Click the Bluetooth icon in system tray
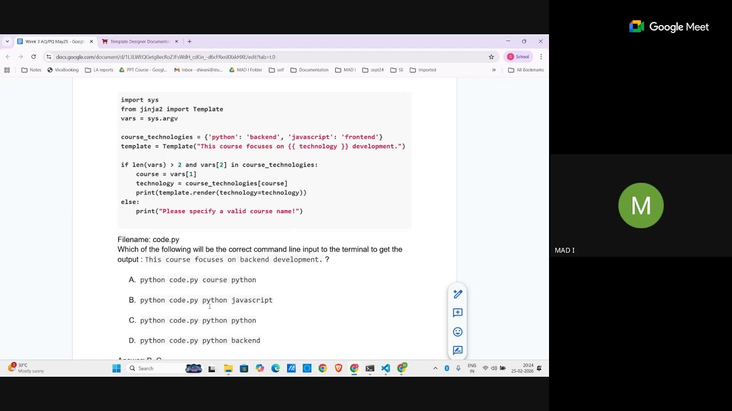The image size is (732, 411). (447, 368)
